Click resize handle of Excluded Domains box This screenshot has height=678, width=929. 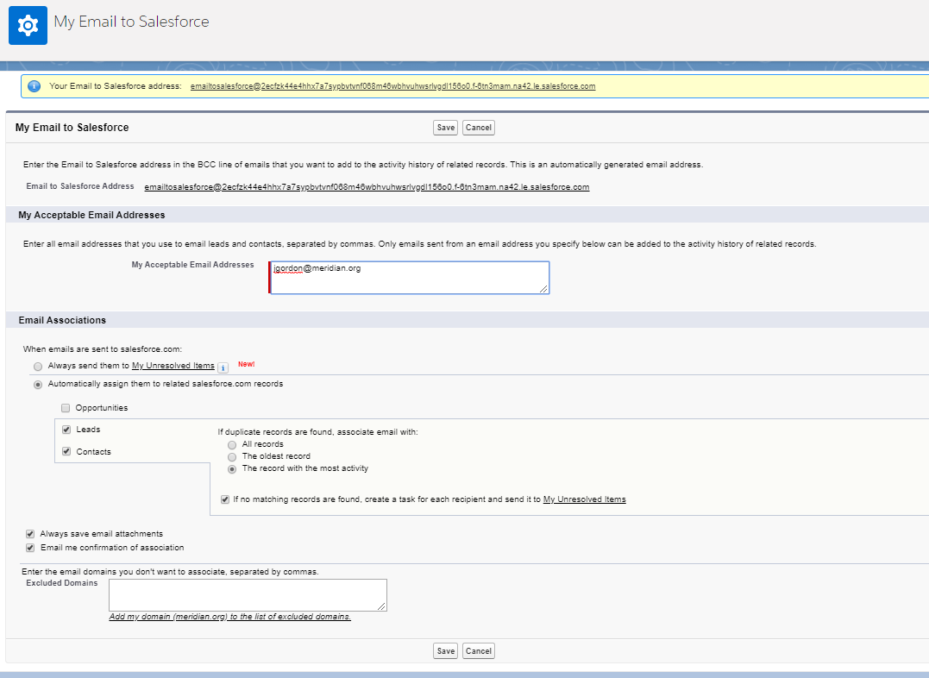tap(381, 606)
